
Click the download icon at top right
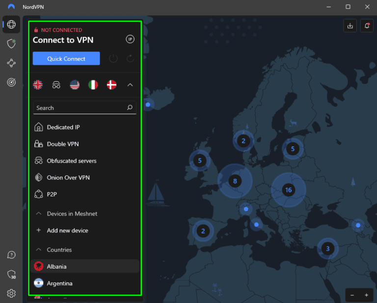350,26
